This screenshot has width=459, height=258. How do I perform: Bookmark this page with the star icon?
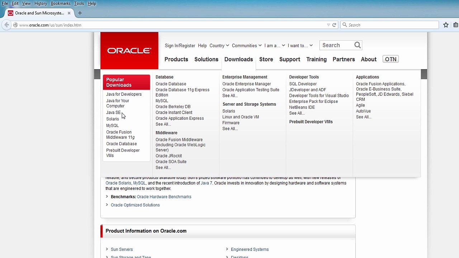pyautogui.click(x=446, y=25)
